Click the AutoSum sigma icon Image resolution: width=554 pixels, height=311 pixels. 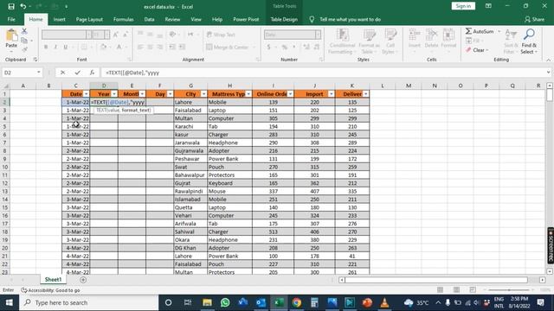click(x=468, y=31)
